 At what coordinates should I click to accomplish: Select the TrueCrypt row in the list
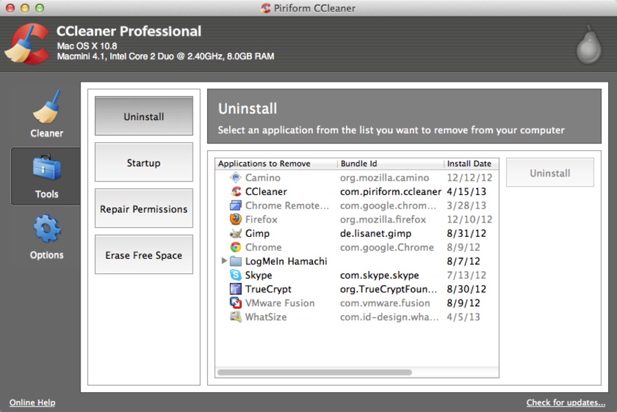click(x=268, y=289)
